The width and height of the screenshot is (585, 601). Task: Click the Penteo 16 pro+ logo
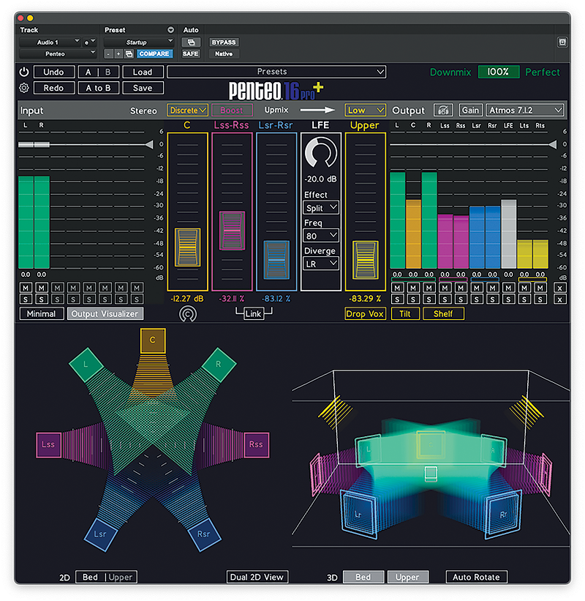pyautogui.click(x=276, y=91)
